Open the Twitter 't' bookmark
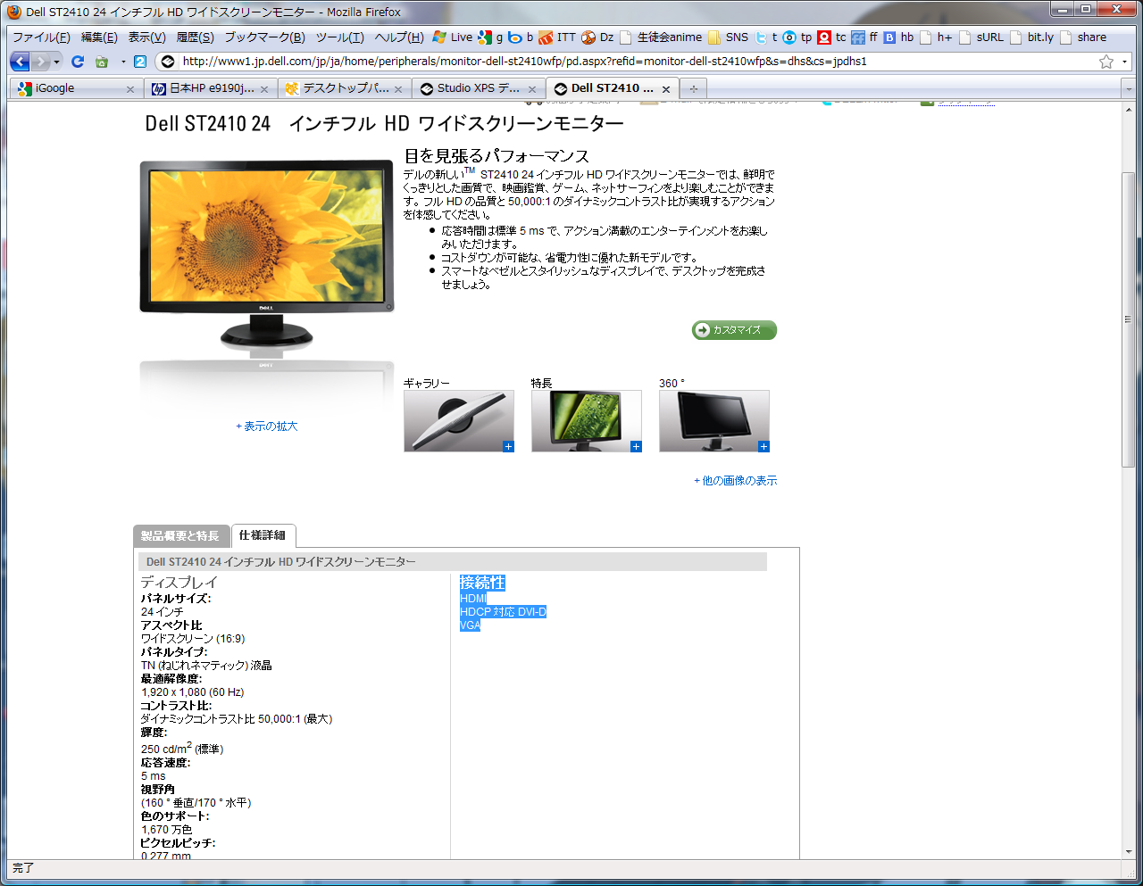 click(767, 37)
